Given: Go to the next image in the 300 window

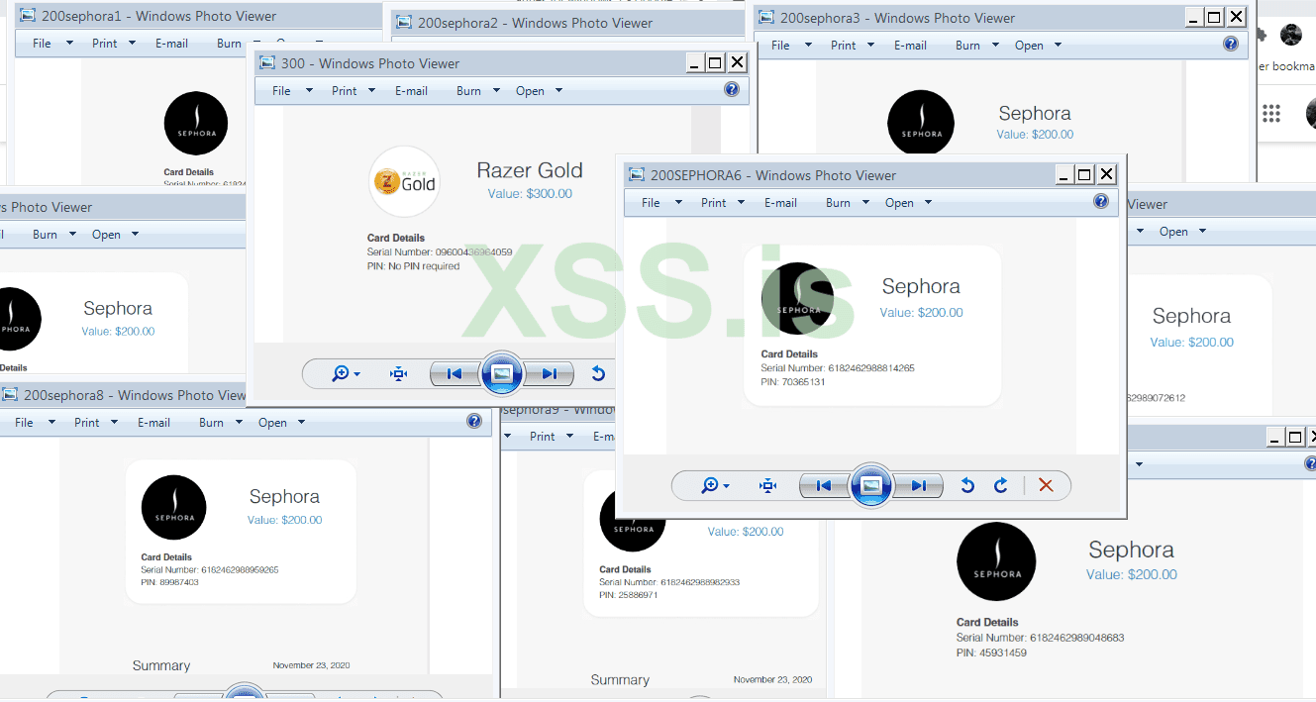Looking at the screenshot, I should tap(548, 373).
